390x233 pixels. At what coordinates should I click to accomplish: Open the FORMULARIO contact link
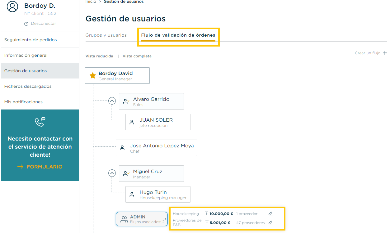pyautogui.click(x=45, y=167)
